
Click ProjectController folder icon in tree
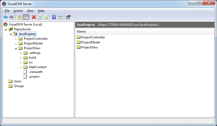(20, 38)
